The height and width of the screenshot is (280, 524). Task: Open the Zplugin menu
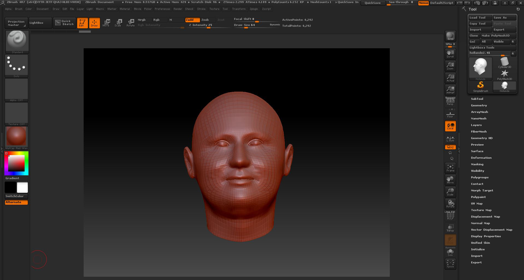253,9
